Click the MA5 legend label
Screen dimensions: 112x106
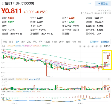point(11,46)
